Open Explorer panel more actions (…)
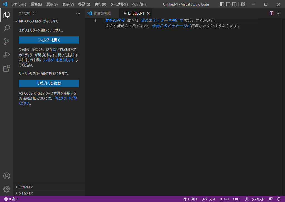Screen dimensions: 285x202 [78, 13]
